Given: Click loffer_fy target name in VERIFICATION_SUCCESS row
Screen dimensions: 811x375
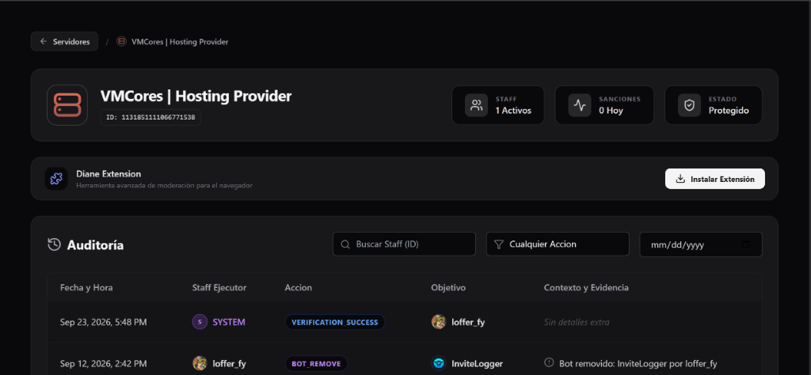Looking at the screenshot, I should [x=468, y=322].
